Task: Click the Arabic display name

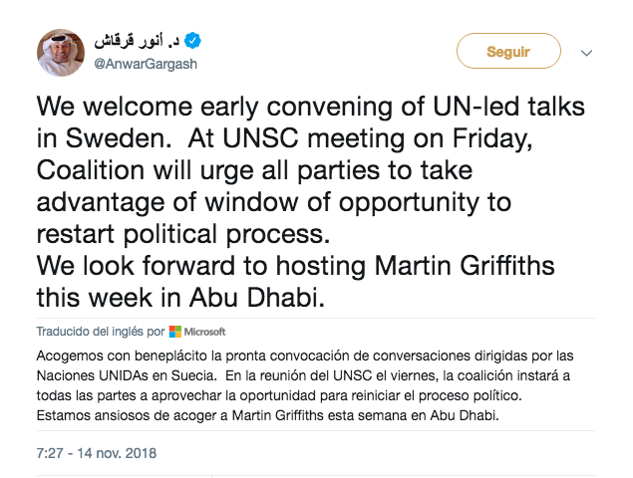Action: coord(137,42)
